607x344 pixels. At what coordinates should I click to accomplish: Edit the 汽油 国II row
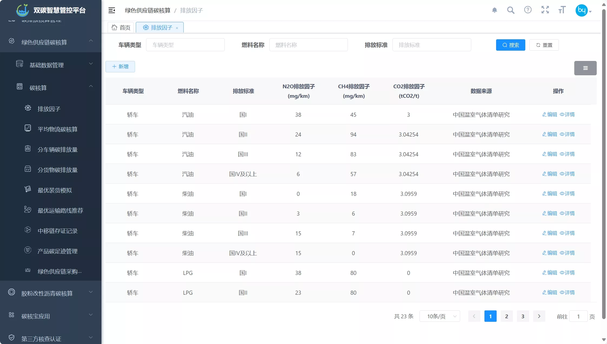[550, 134]
